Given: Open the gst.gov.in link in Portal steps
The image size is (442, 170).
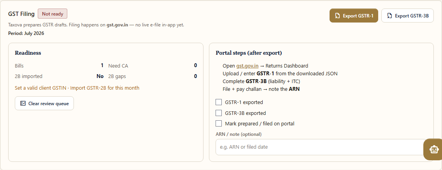Looking at the screenshot, I should [x=247, y=66].
